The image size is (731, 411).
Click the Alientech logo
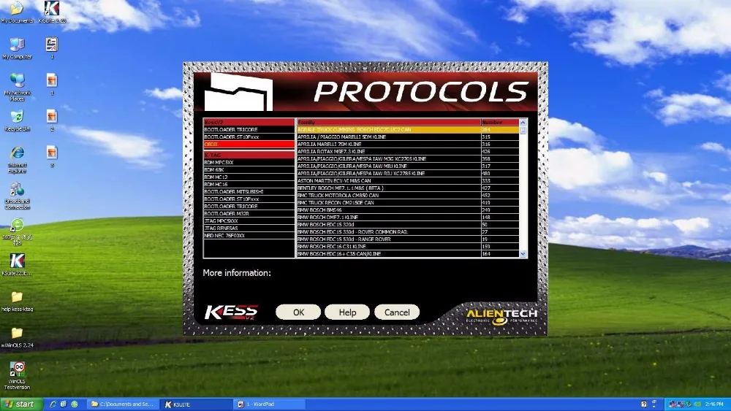501,315
